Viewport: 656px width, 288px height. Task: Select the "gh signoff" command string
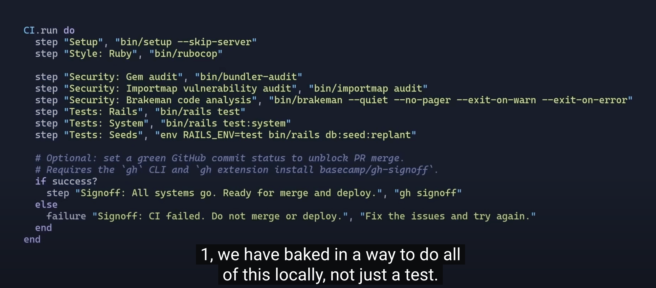coord(428,193)
